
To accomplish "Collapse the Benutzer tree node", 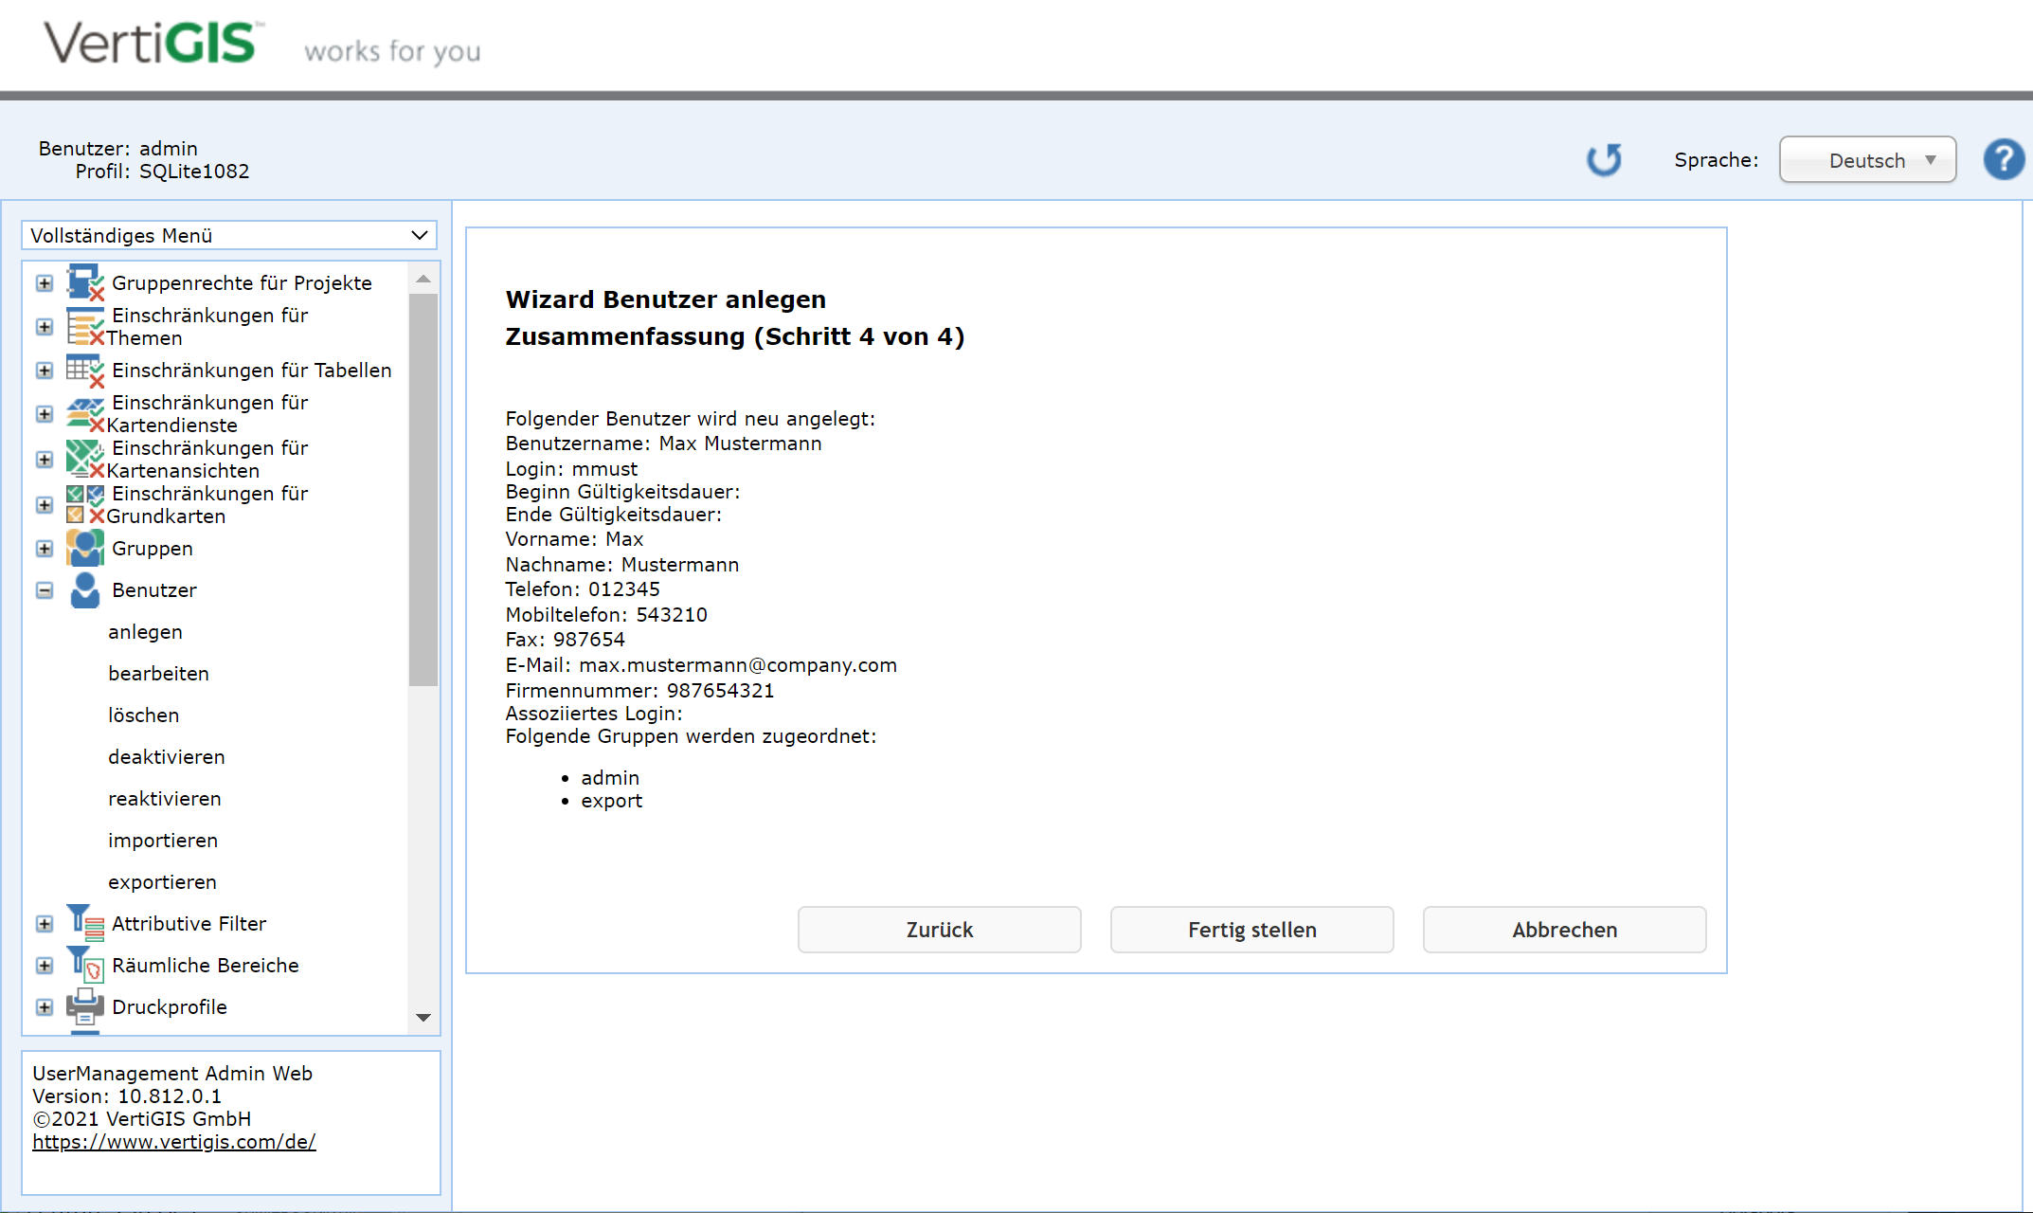I will 45,589.
